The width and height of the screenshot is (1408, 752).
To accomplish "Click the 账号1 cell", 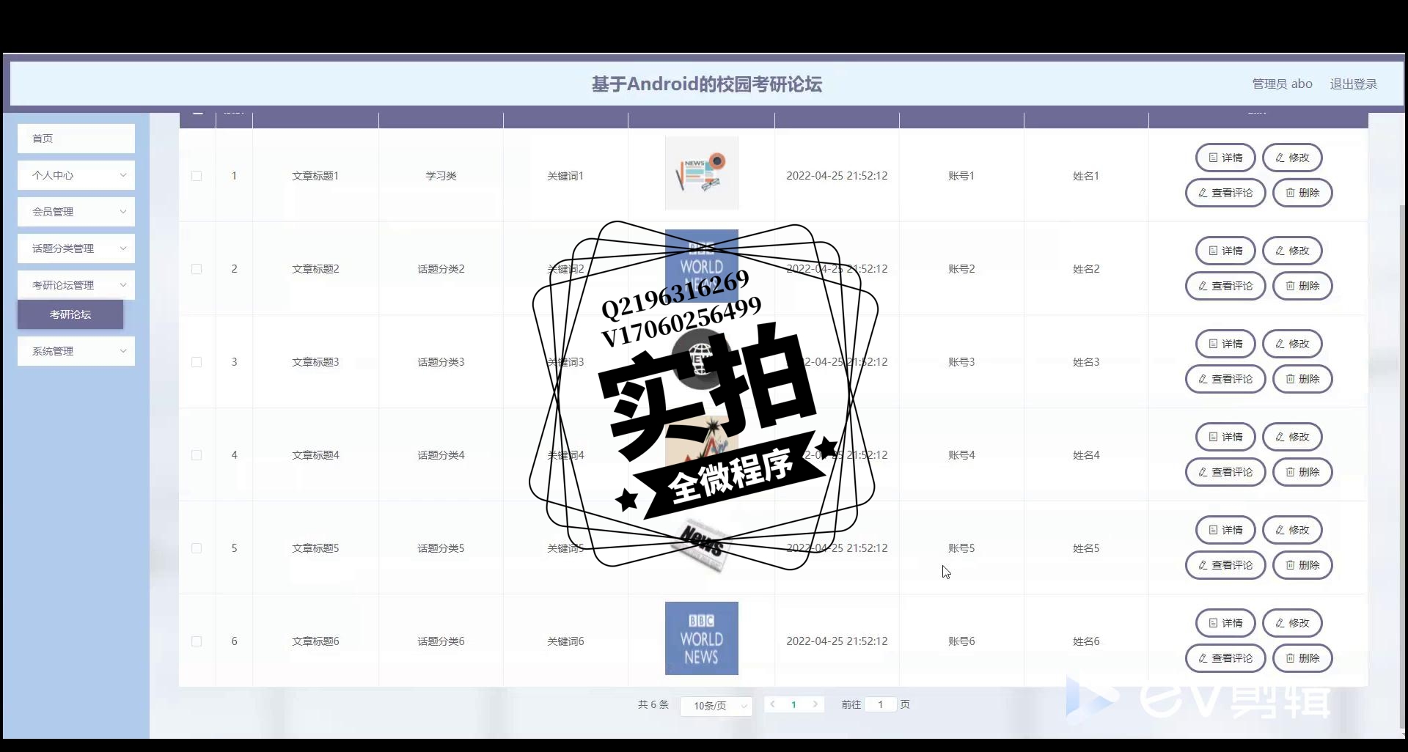I will coord(961,176).
